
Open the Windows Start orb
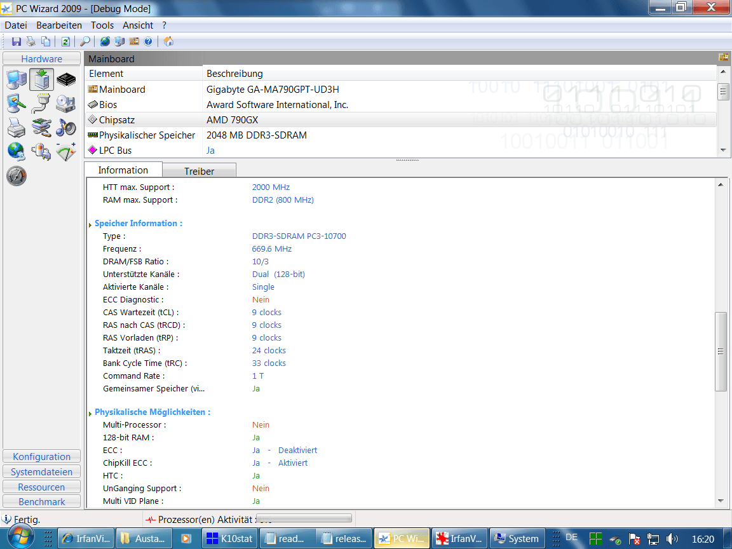point(20,537)
